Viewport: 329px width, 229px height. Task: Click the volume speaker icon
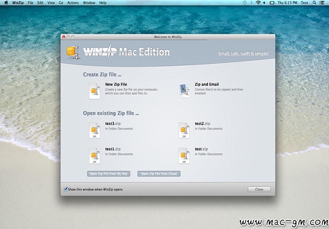264,3
